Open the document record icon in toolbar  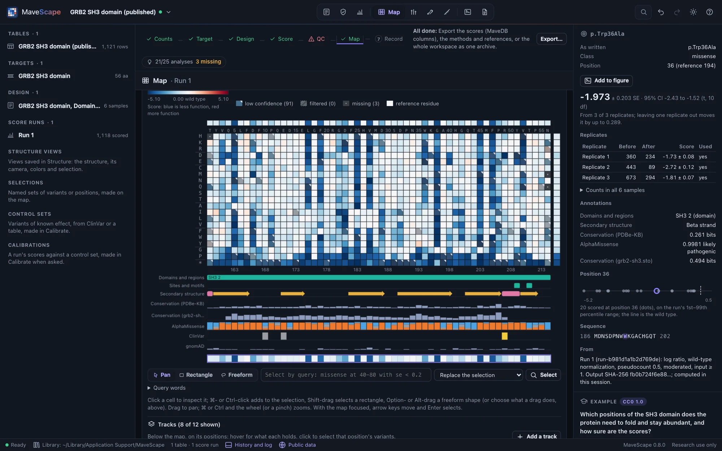(484, 12)
